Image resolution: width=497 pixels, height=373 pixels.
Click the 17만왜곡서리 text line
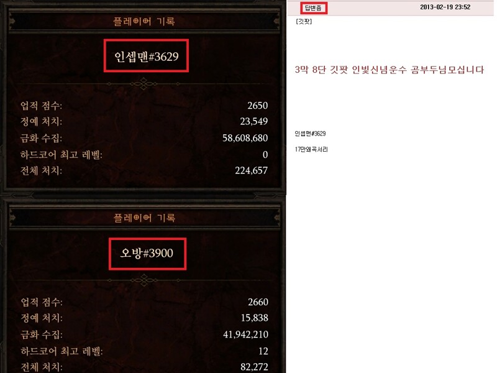pyautogui.click(x=311, y=149)
